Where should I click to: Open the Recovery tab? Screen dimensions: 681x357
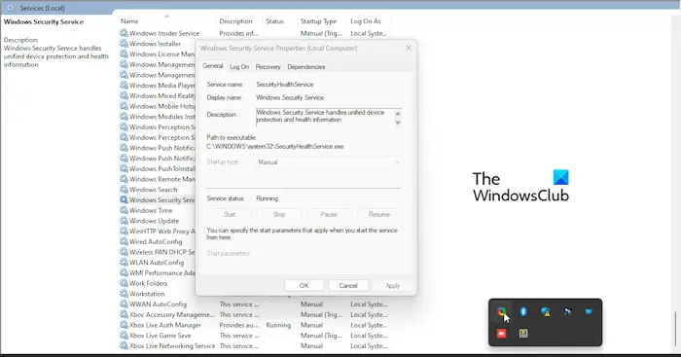(268, 67)
